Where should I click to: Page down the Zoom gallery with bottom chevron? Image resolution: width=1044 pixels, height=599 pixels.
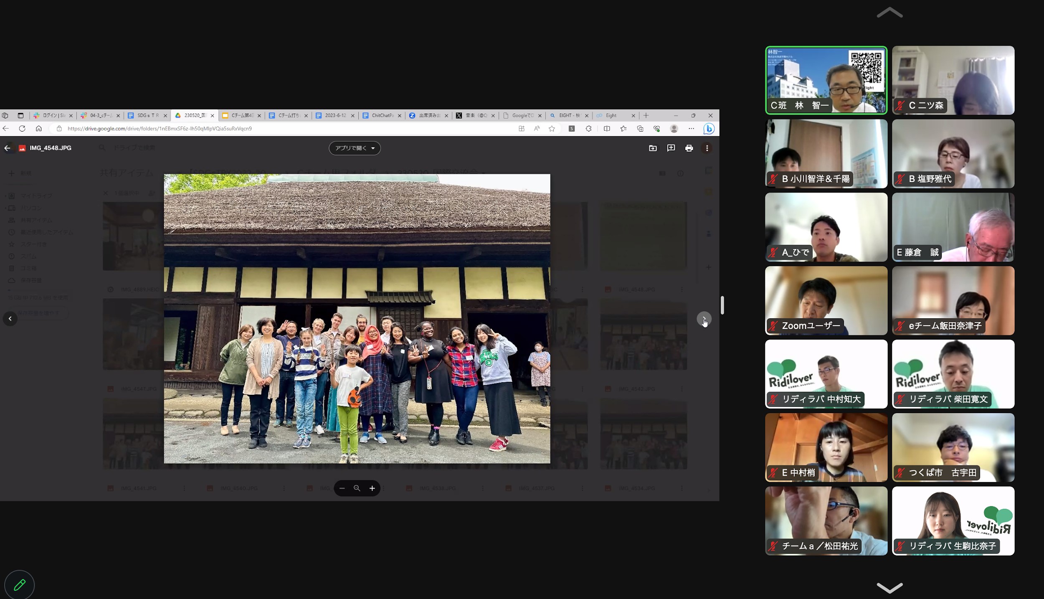pyautogui.click(x=889, y=587)
